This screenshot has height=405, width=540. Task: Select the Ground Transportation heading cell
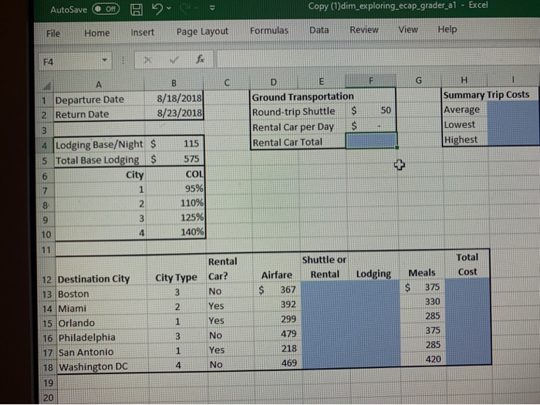click(302, 96)
